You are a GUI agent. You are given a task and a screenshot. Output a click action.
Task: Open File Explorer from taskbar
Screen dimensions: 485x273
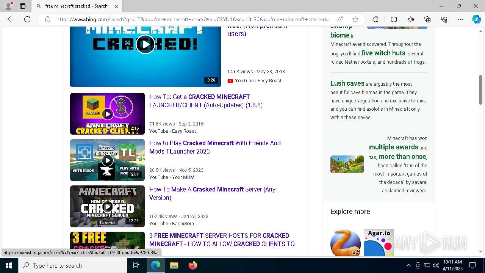[174, 265]
